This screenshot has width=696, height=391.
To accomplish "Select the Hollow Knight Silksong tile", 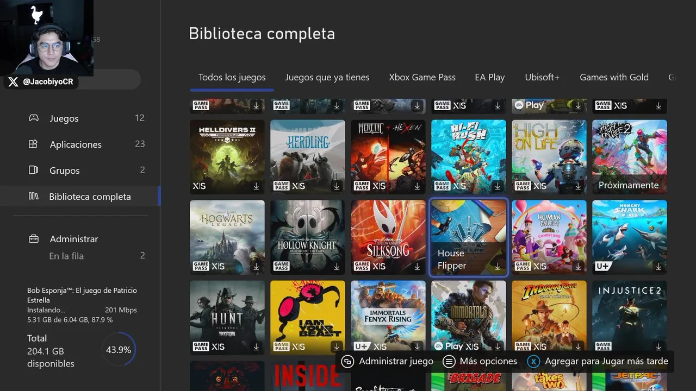I will tap(388, 237).
